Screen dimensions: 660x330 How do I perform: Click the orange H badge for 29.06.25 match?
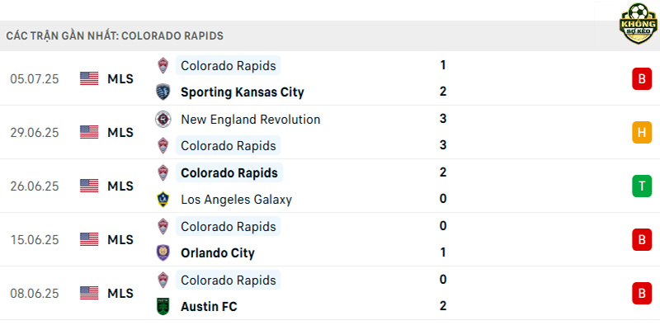[x=642, y=133]
